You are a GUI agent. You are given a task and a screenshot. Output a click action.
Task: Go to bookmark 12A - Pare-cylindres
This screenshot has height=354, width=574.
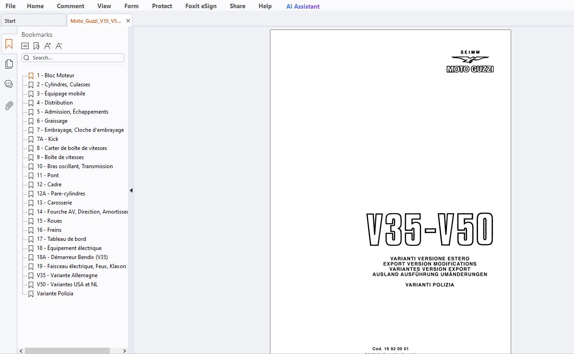(61, 194)
